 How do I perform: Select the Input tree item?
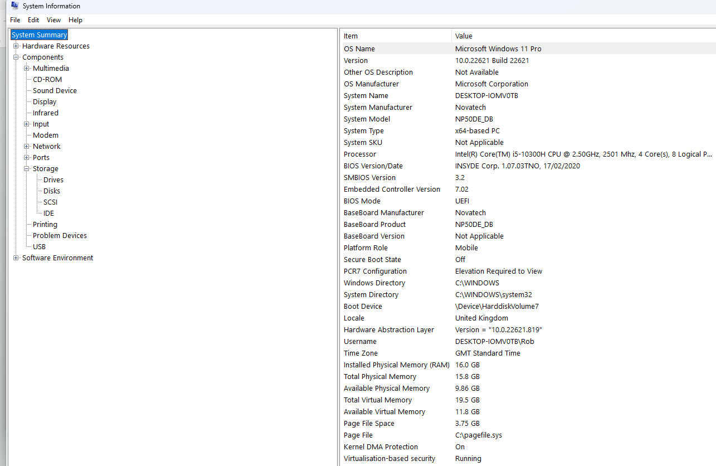pyautogui.click(x=41, y=124)
